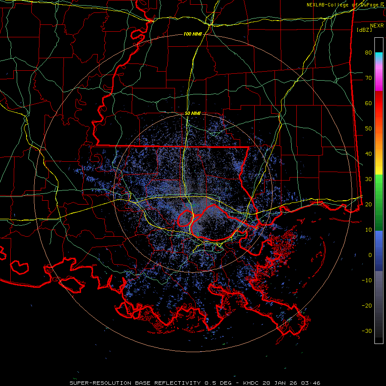This screenshot has width=386, height=386.
Task: Click the KHDC station identifier in the caption
Action: click(251, 383)
